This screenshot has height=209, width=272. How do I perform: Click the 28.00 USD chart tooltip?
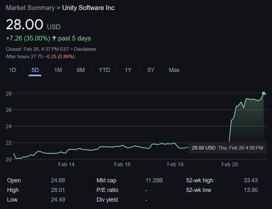[x=227, y=148]
